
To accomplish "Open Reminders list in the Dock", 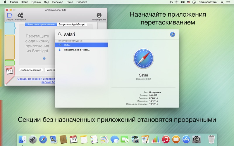I will click(x=94, y=140).
